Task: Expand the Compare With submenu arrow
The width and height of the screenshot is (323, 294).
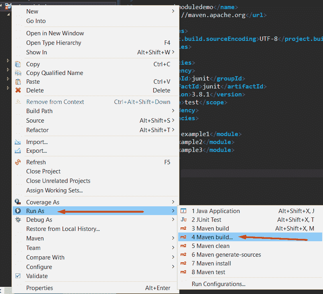Action: pyautogui.click(x=173, y=257)
